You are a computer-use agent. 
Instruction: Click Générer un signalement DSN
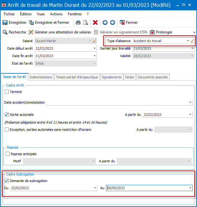(x=120, y=32)
